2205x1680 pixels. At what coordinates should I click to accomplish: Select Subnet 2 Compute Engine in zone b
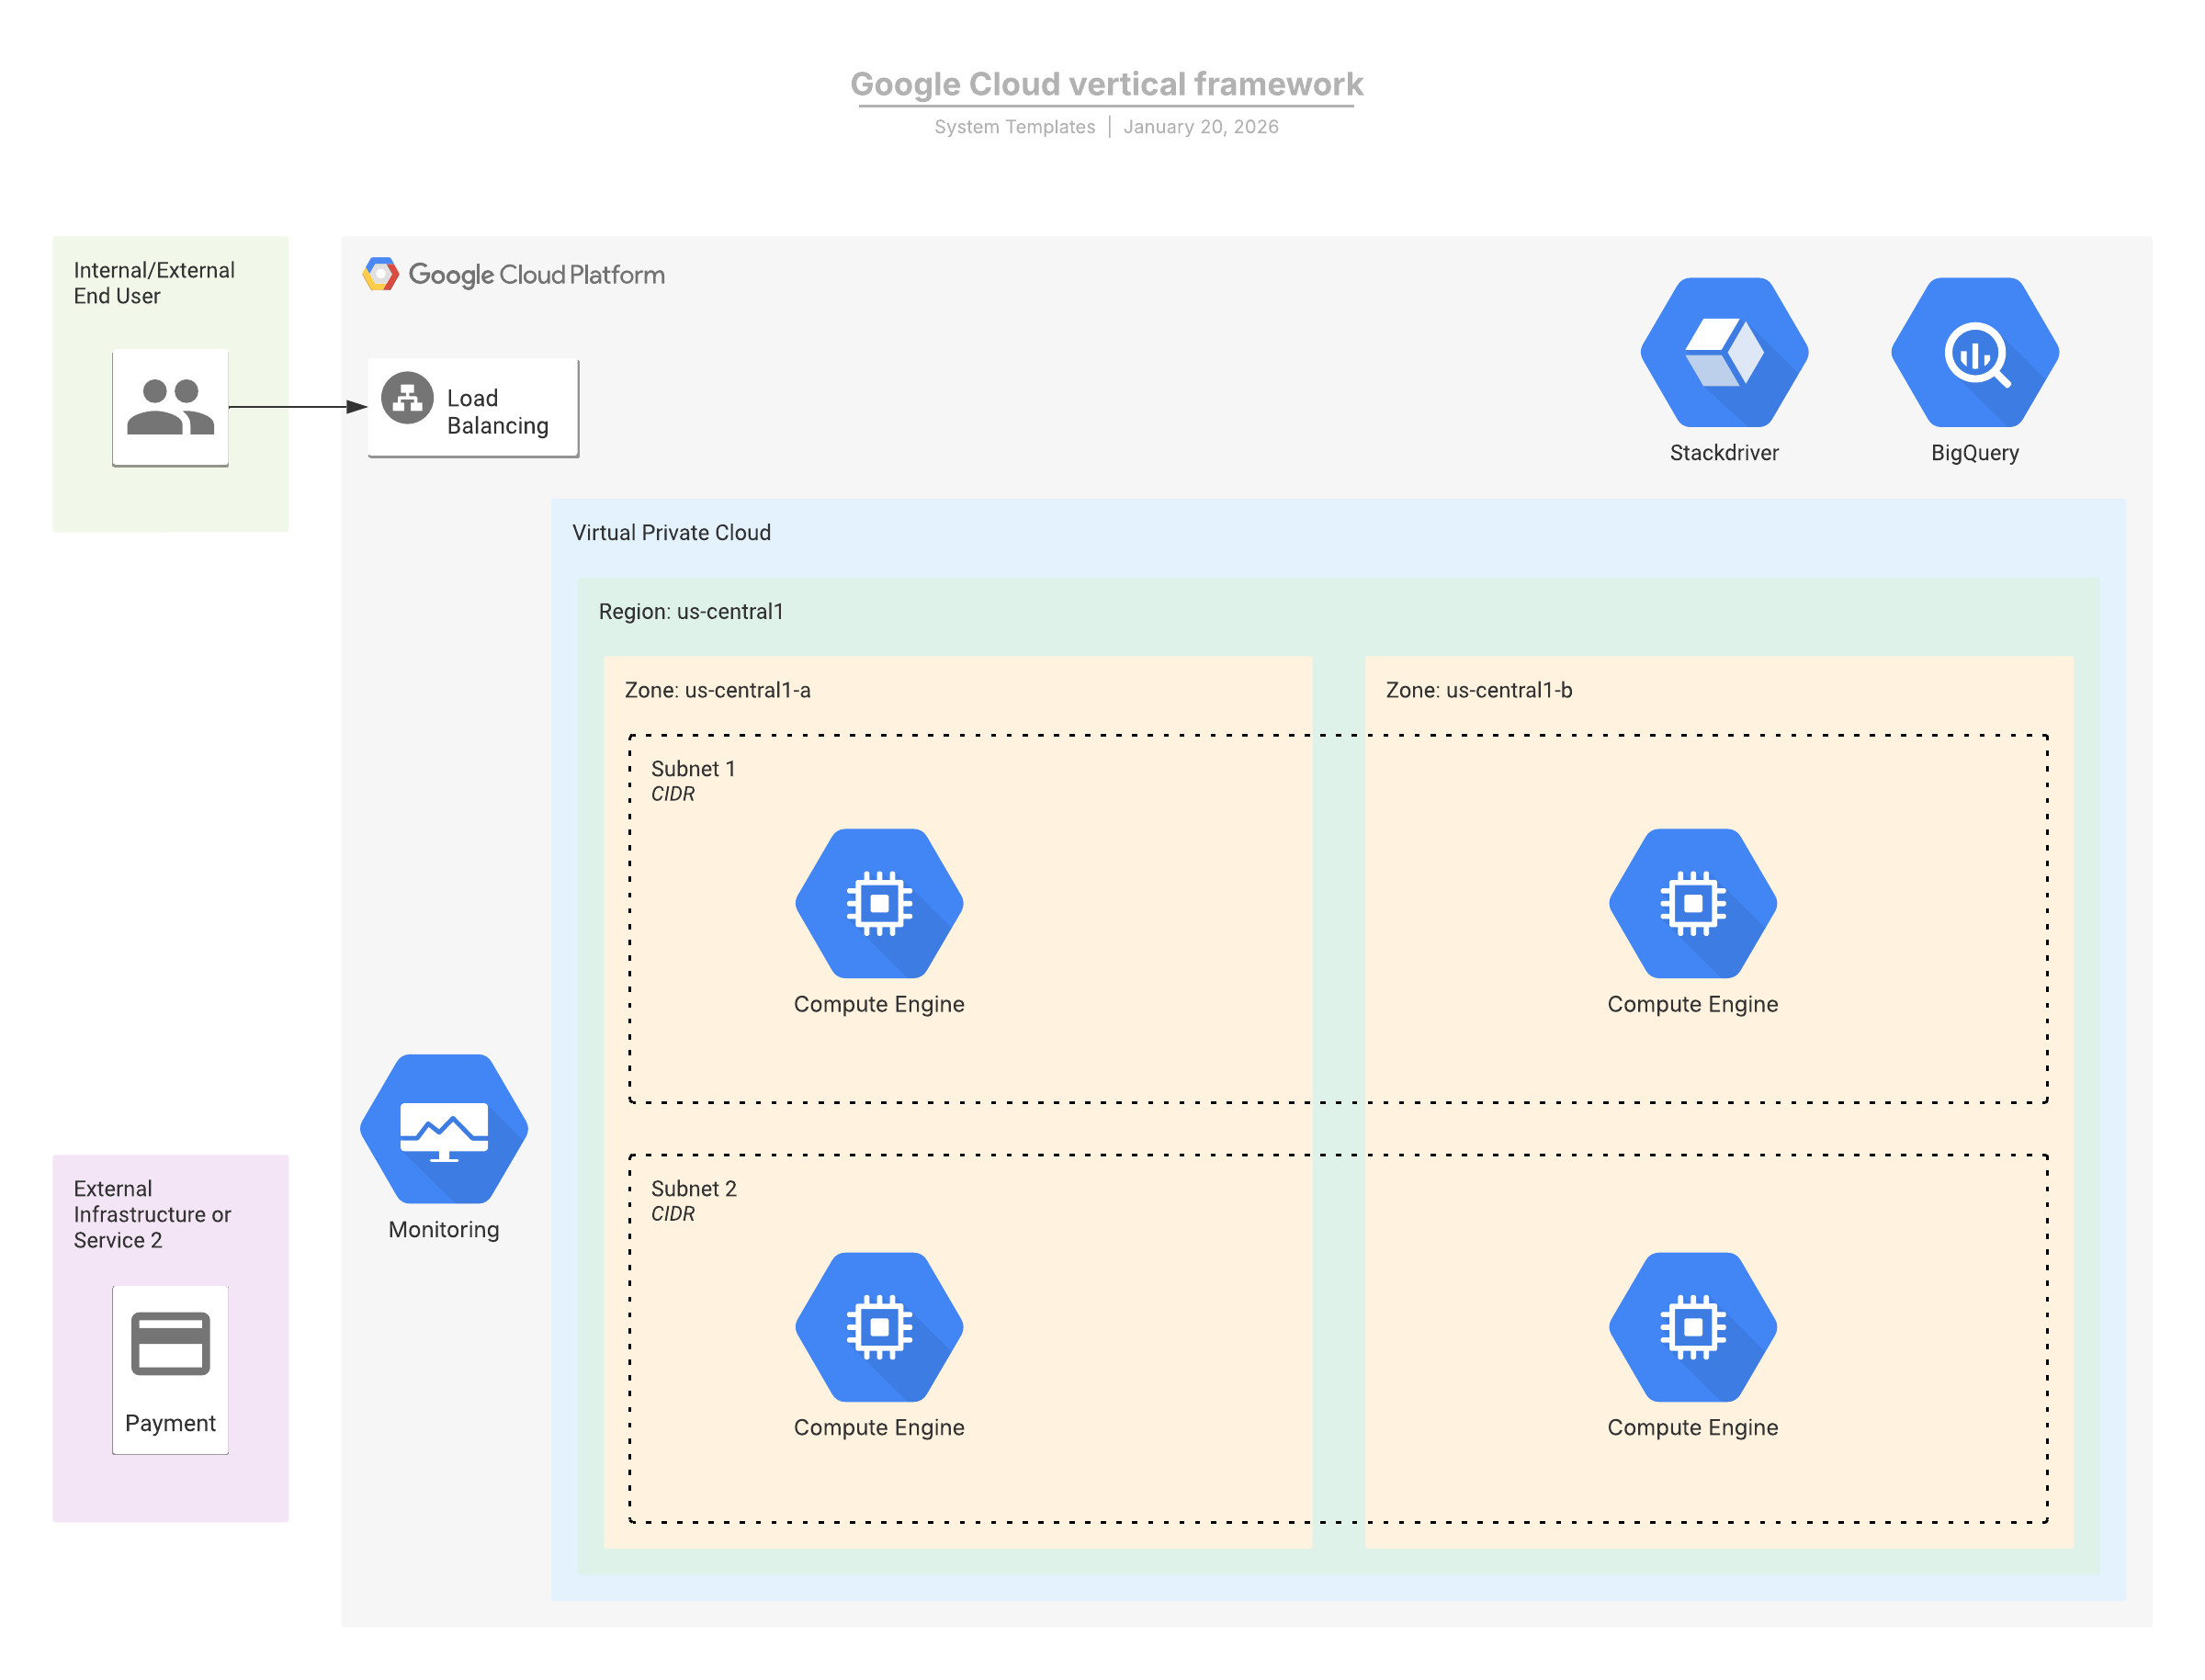[x=1692, y=1327]
